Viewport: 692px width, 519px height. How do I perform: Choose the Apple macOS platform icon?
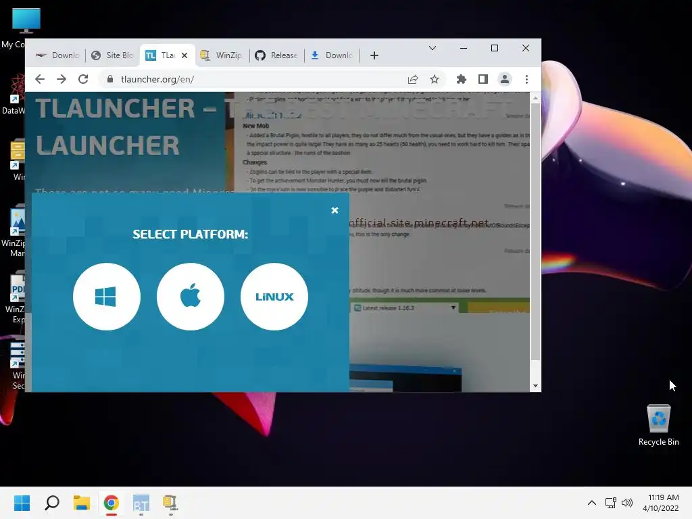point(190,297)
